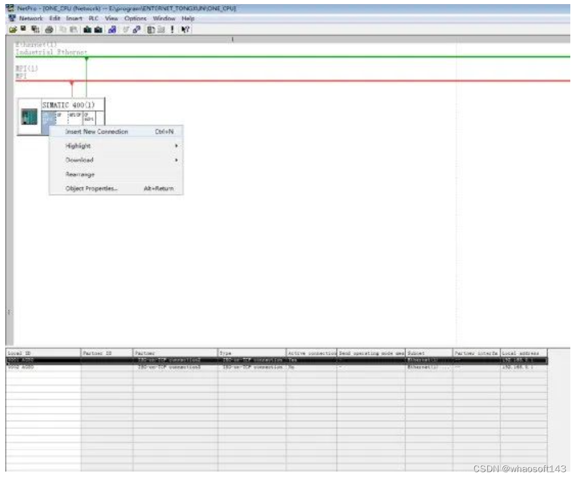Select the SIMATIC 400(1) station title
Screen dimensions: 575x478
(x=68, y=105)
